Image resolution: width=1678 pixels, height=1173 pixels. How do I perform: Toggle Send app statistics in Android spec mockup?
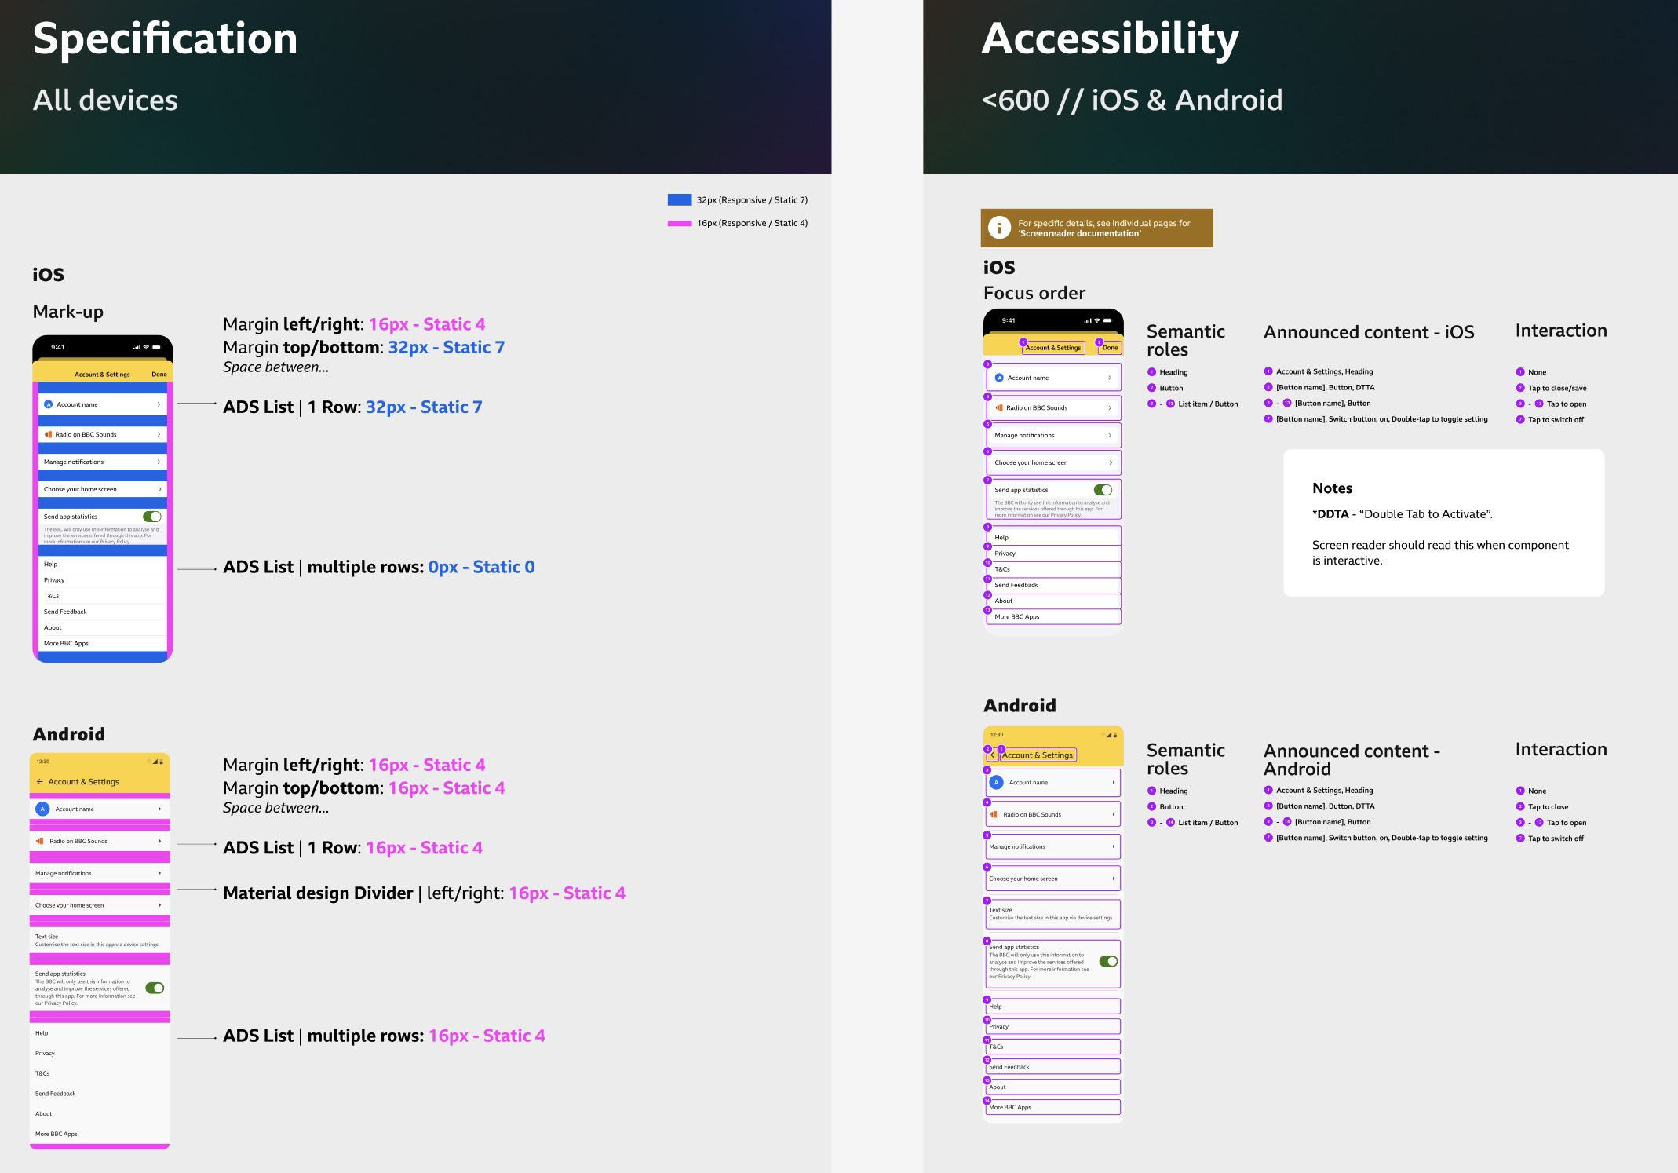tap(155, 988)
